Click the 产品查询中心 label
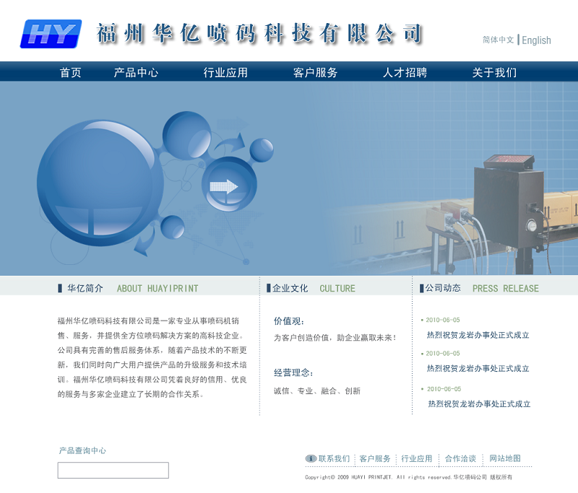 82,450
